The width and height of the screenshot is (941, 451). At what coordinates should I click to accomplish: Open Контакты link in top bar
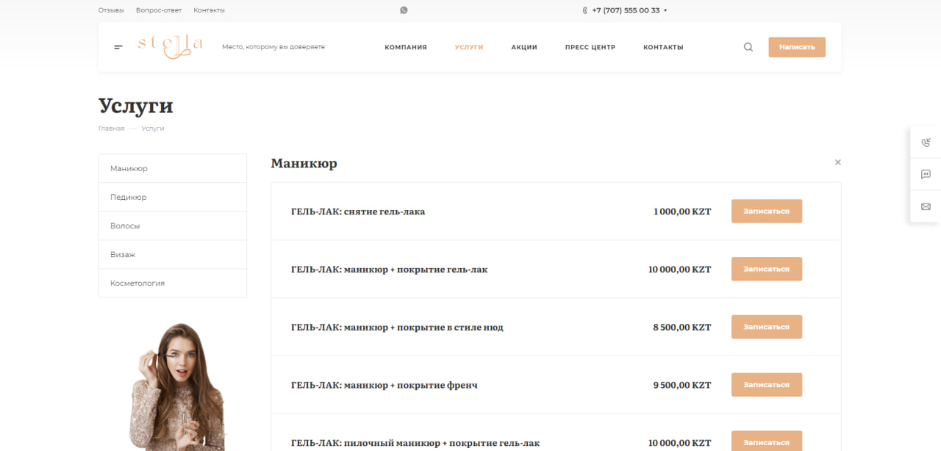tap(209, 10)
